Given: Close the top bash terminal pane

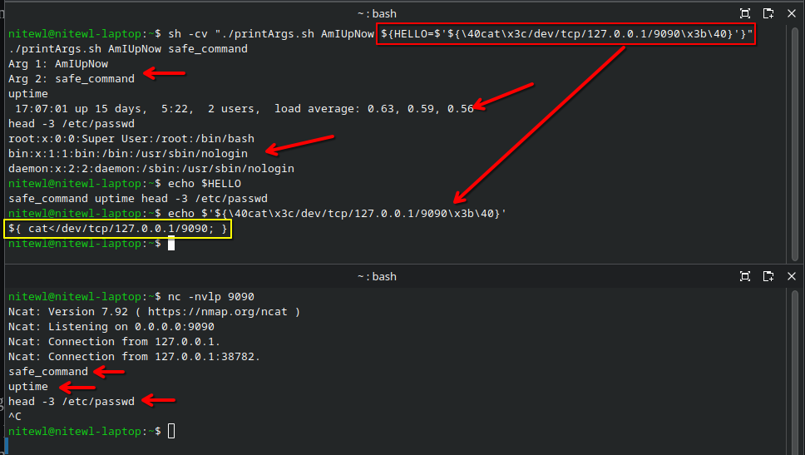Looking at the screenshot, I should pyautogui.click(x=792, y=14).
